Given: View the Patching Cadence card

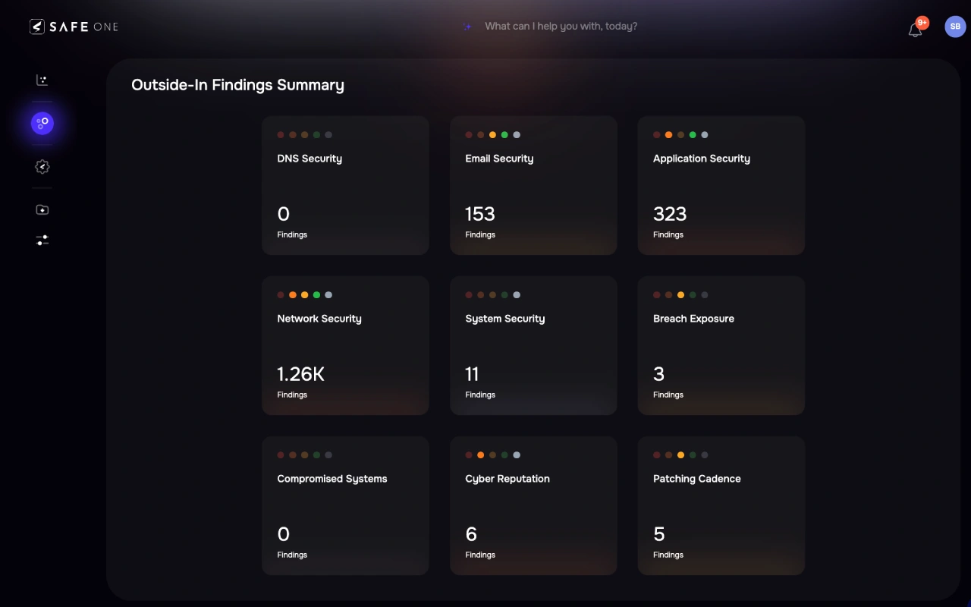Looking at the screenshot, I should point(721,505).
